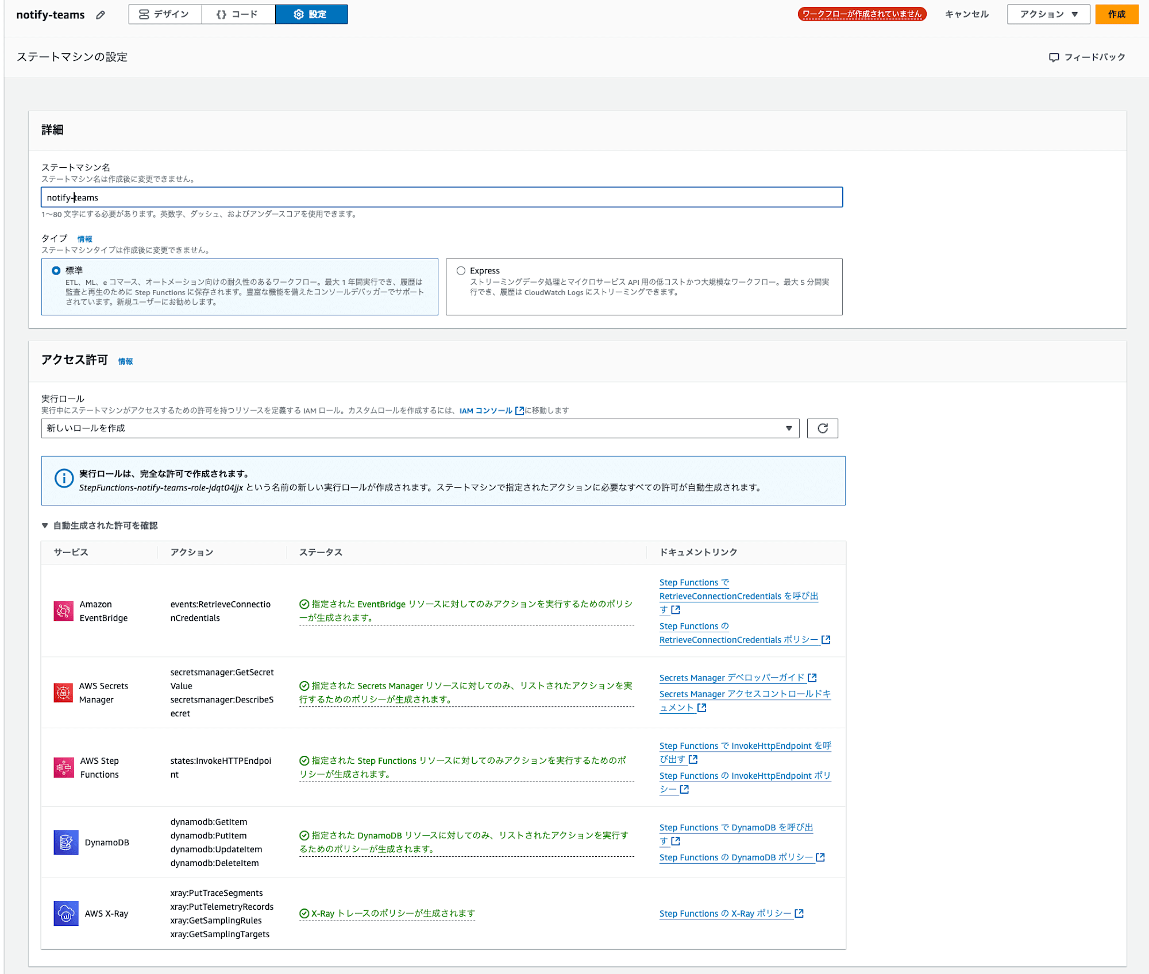Click the info circle icon in the role notice

coord(64,478)
